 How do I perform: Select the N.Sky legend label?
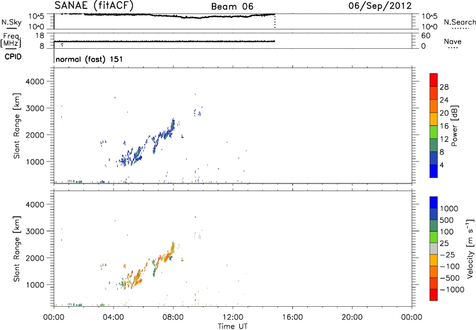pyautogui.click(x=11, y=22)
